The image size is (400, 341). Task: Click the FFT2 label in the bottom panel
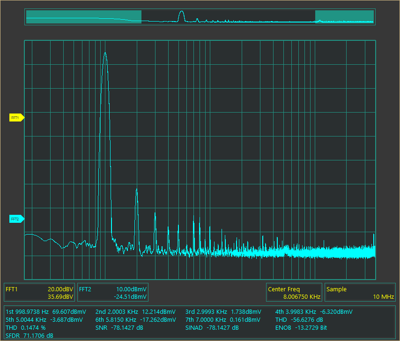(x=85, y=289)
